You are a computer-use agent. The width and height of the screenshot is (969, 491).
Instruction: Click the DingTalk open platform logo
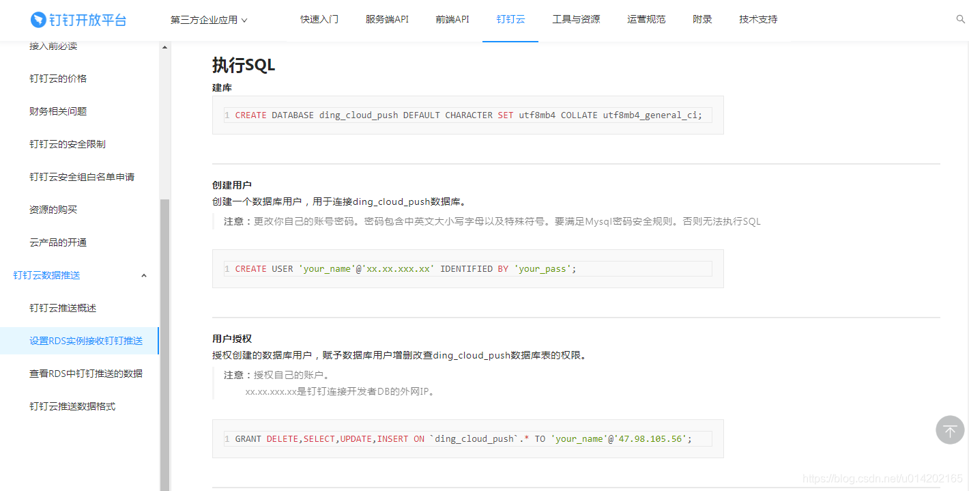click(78, 20)
